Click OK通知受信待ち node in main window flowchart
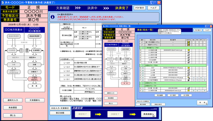The height and width of the screenshot is (121, 213). point(34,79)
